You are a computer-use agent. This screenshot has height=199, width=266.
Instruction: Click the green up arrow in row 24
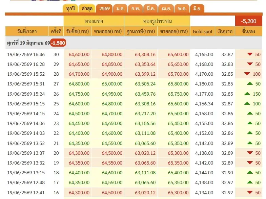point(250,113)
